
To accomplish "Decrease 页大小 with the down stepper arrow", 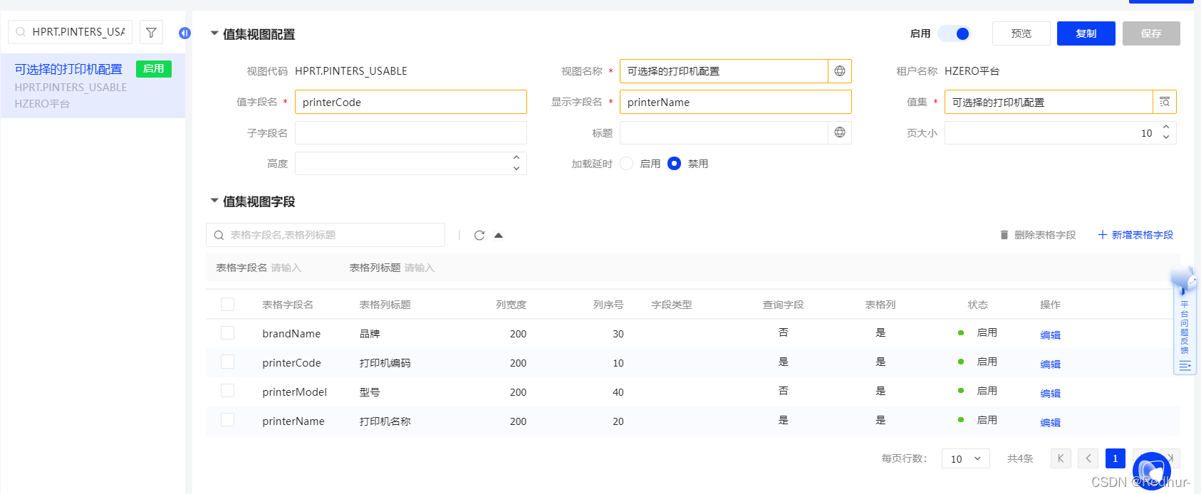I will tap(1166, 137).
